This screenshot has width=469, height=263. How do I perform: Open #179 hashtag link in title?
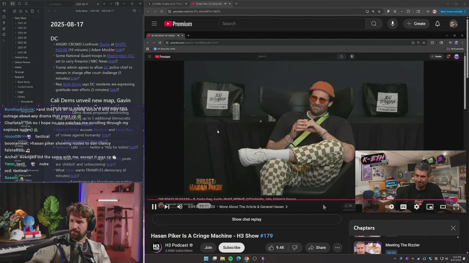[266, 236]
